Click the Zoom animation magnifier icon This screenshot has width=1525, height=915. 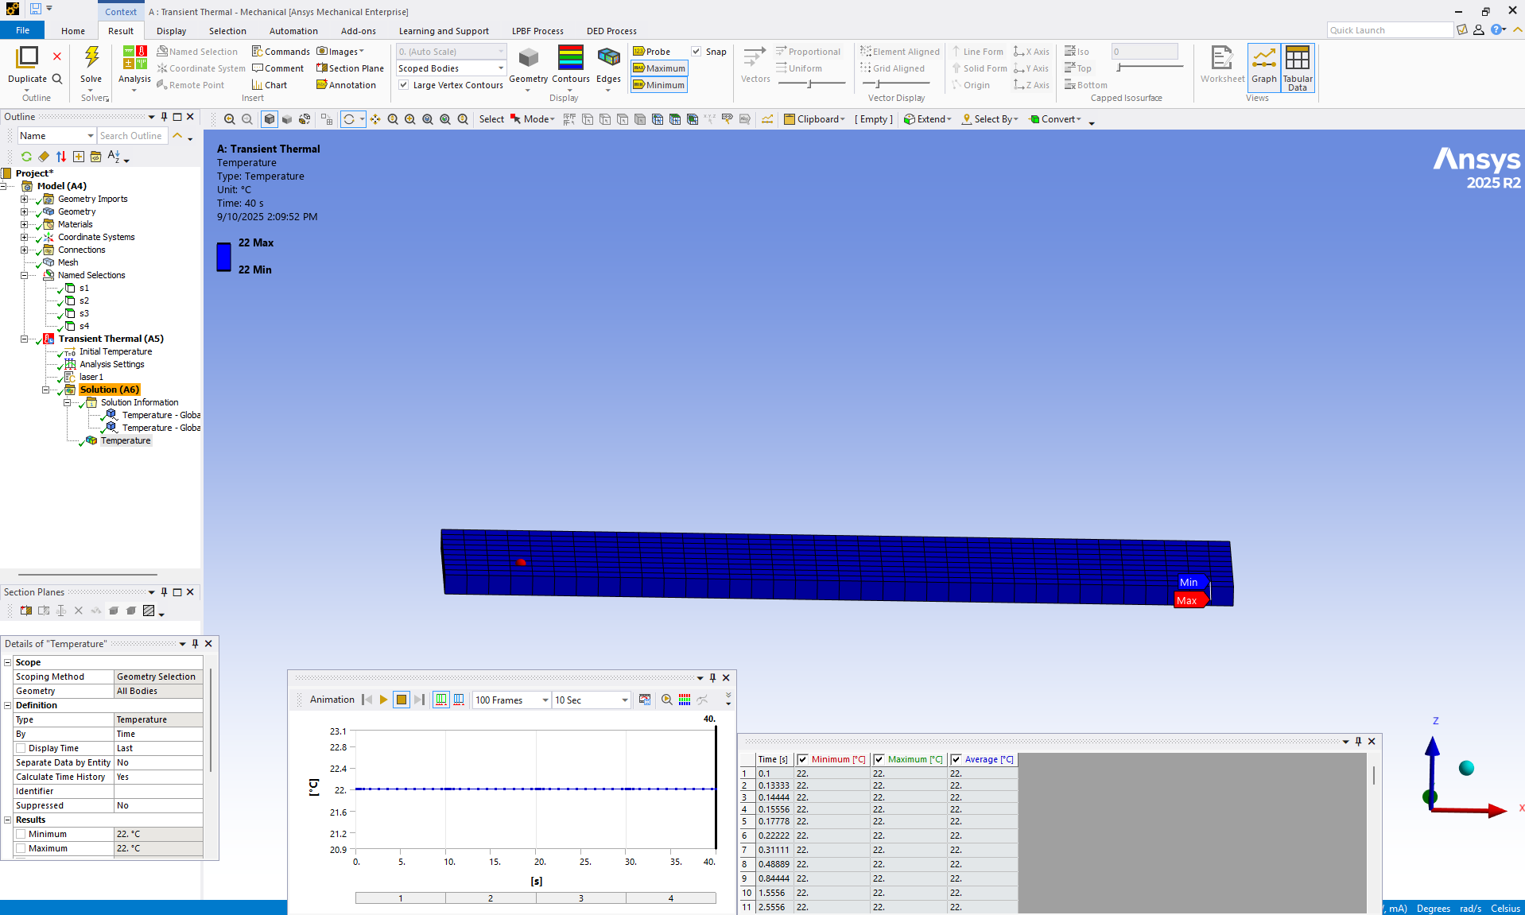pyautogui.click(x=666, y=700)
